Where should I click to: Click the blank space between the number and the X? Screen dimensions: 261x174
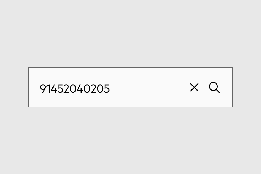coord(150,87)
